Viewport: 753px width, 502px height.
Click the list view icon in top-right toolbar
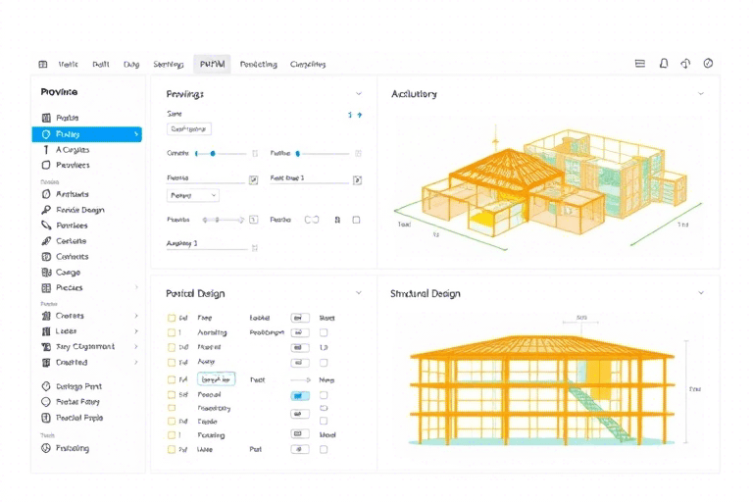point(640,64)
